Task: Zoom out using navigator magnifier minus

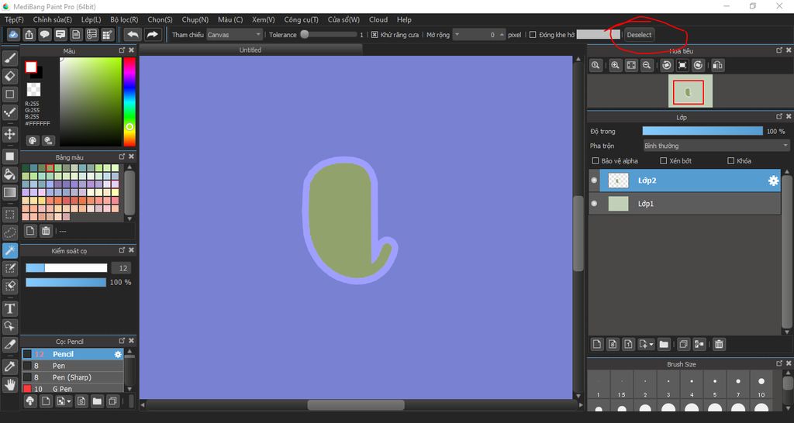Action: pos(647,65)
